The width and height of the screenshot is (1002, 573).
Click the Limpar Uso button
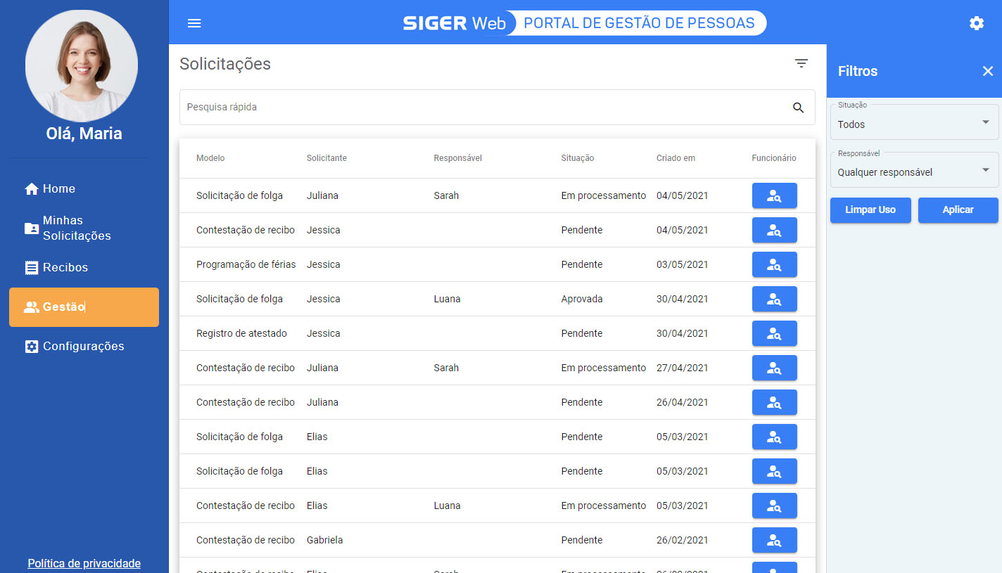click(x=870, y=210)
